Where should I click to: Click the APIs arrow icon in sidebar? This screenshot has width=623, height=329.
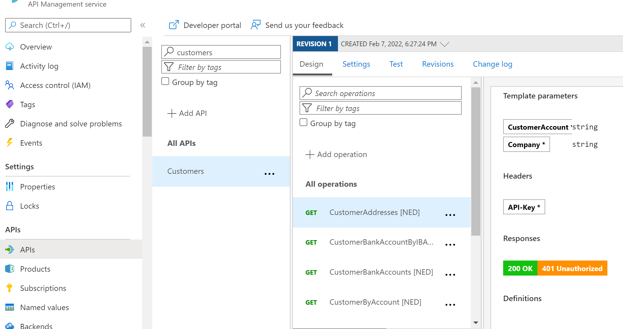click(10, 249)
